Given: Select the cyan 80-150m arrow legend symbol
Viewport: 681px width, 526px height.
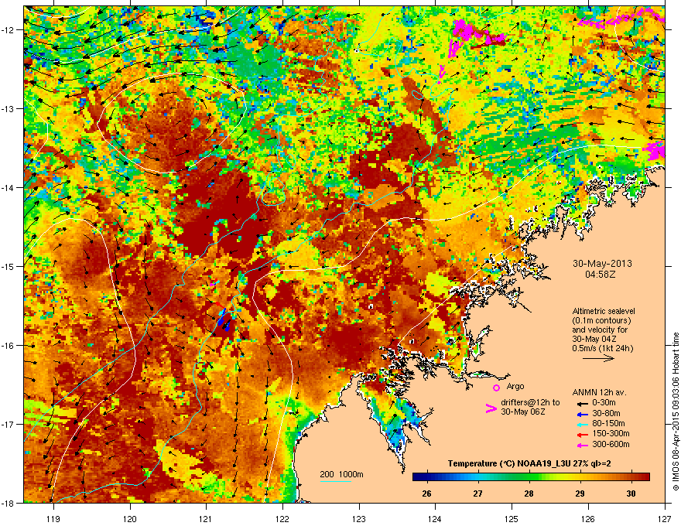Looking at the screenshot, I should click(x=581, y=424).
